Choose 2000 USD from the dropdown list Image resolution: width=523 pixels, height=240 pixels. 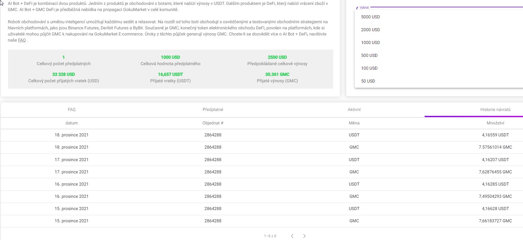tap(370, 30)
